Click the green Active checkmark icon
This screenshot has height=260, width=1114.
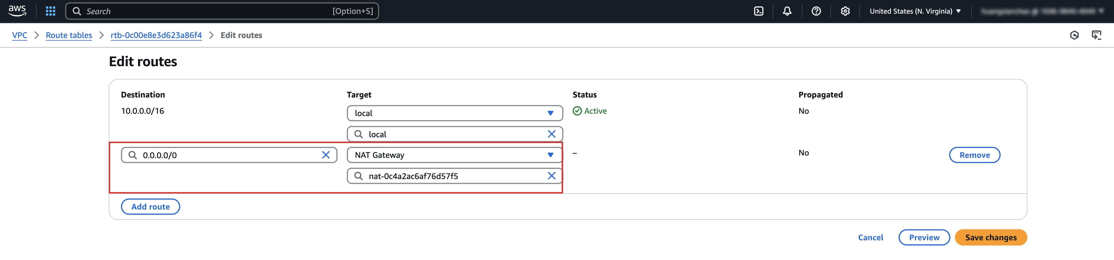pos(577,111)
